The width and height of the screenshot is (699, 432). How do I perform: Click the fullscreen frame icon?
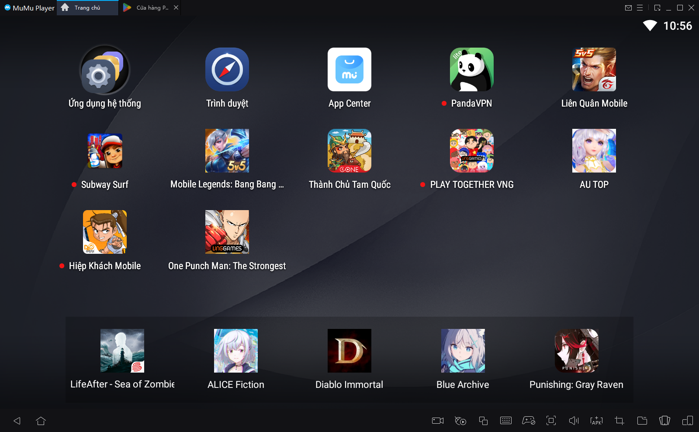coord(551,421)
